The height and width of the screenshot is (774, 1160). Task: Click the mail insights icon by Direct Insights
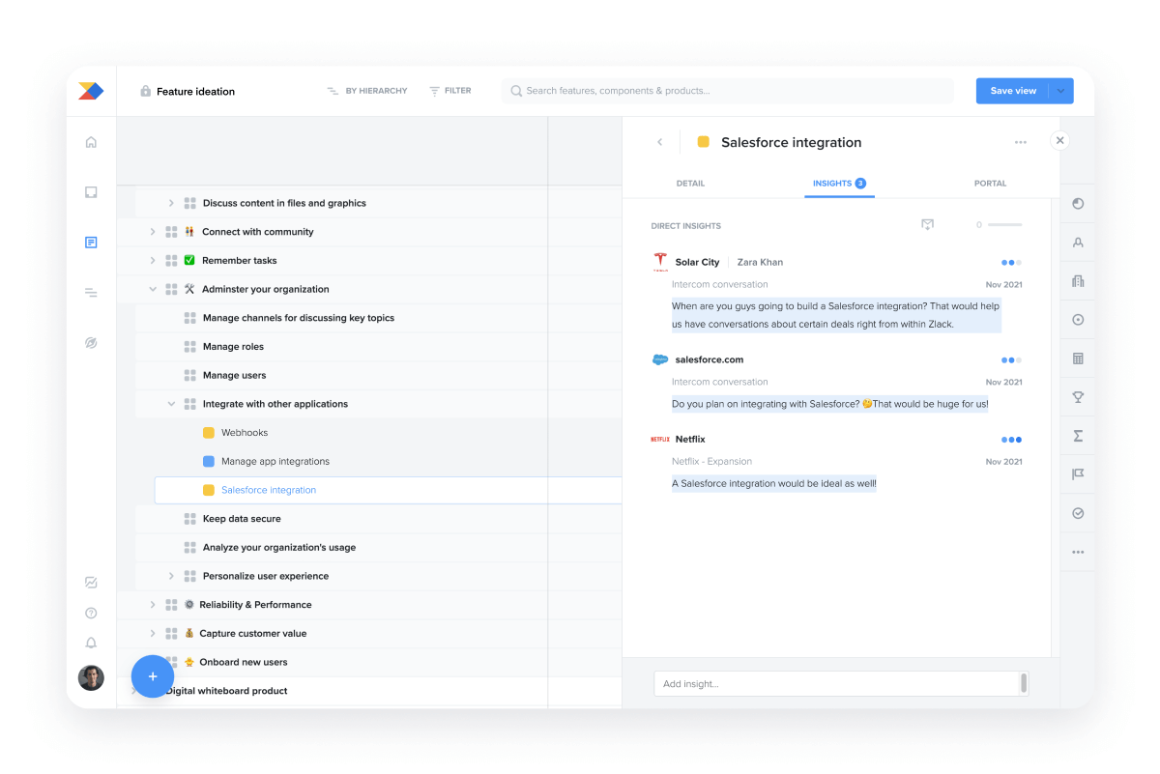[x=927, y=225]
